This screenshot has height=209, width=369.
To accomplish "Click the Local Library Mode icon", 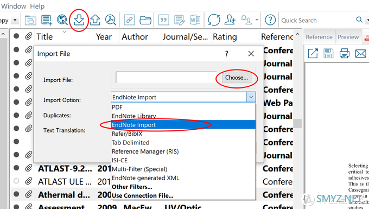I will pyautogui.click(x=30, y=20).
